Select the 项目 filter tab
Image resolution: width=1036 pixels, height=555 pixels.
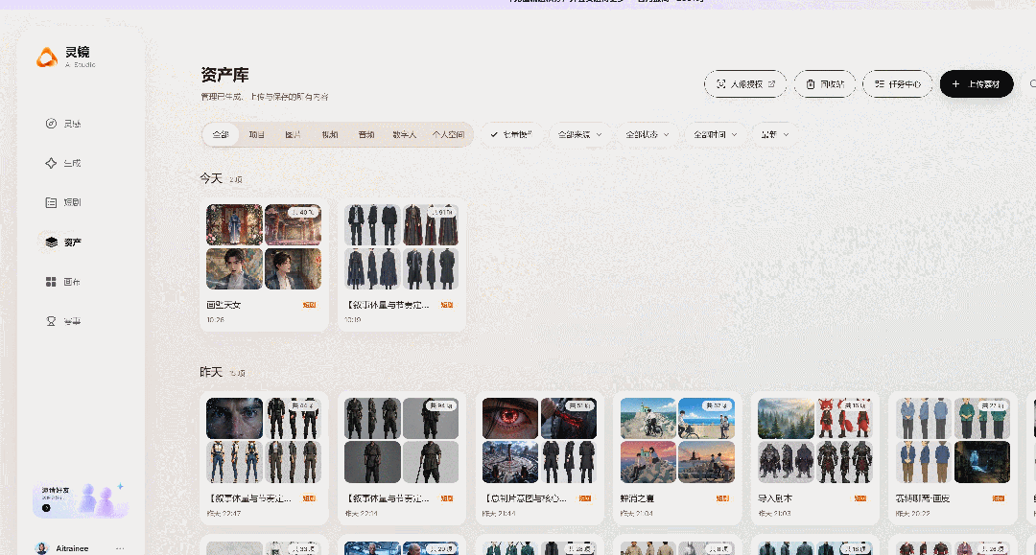pyautogui.click(x=257, y=134)
